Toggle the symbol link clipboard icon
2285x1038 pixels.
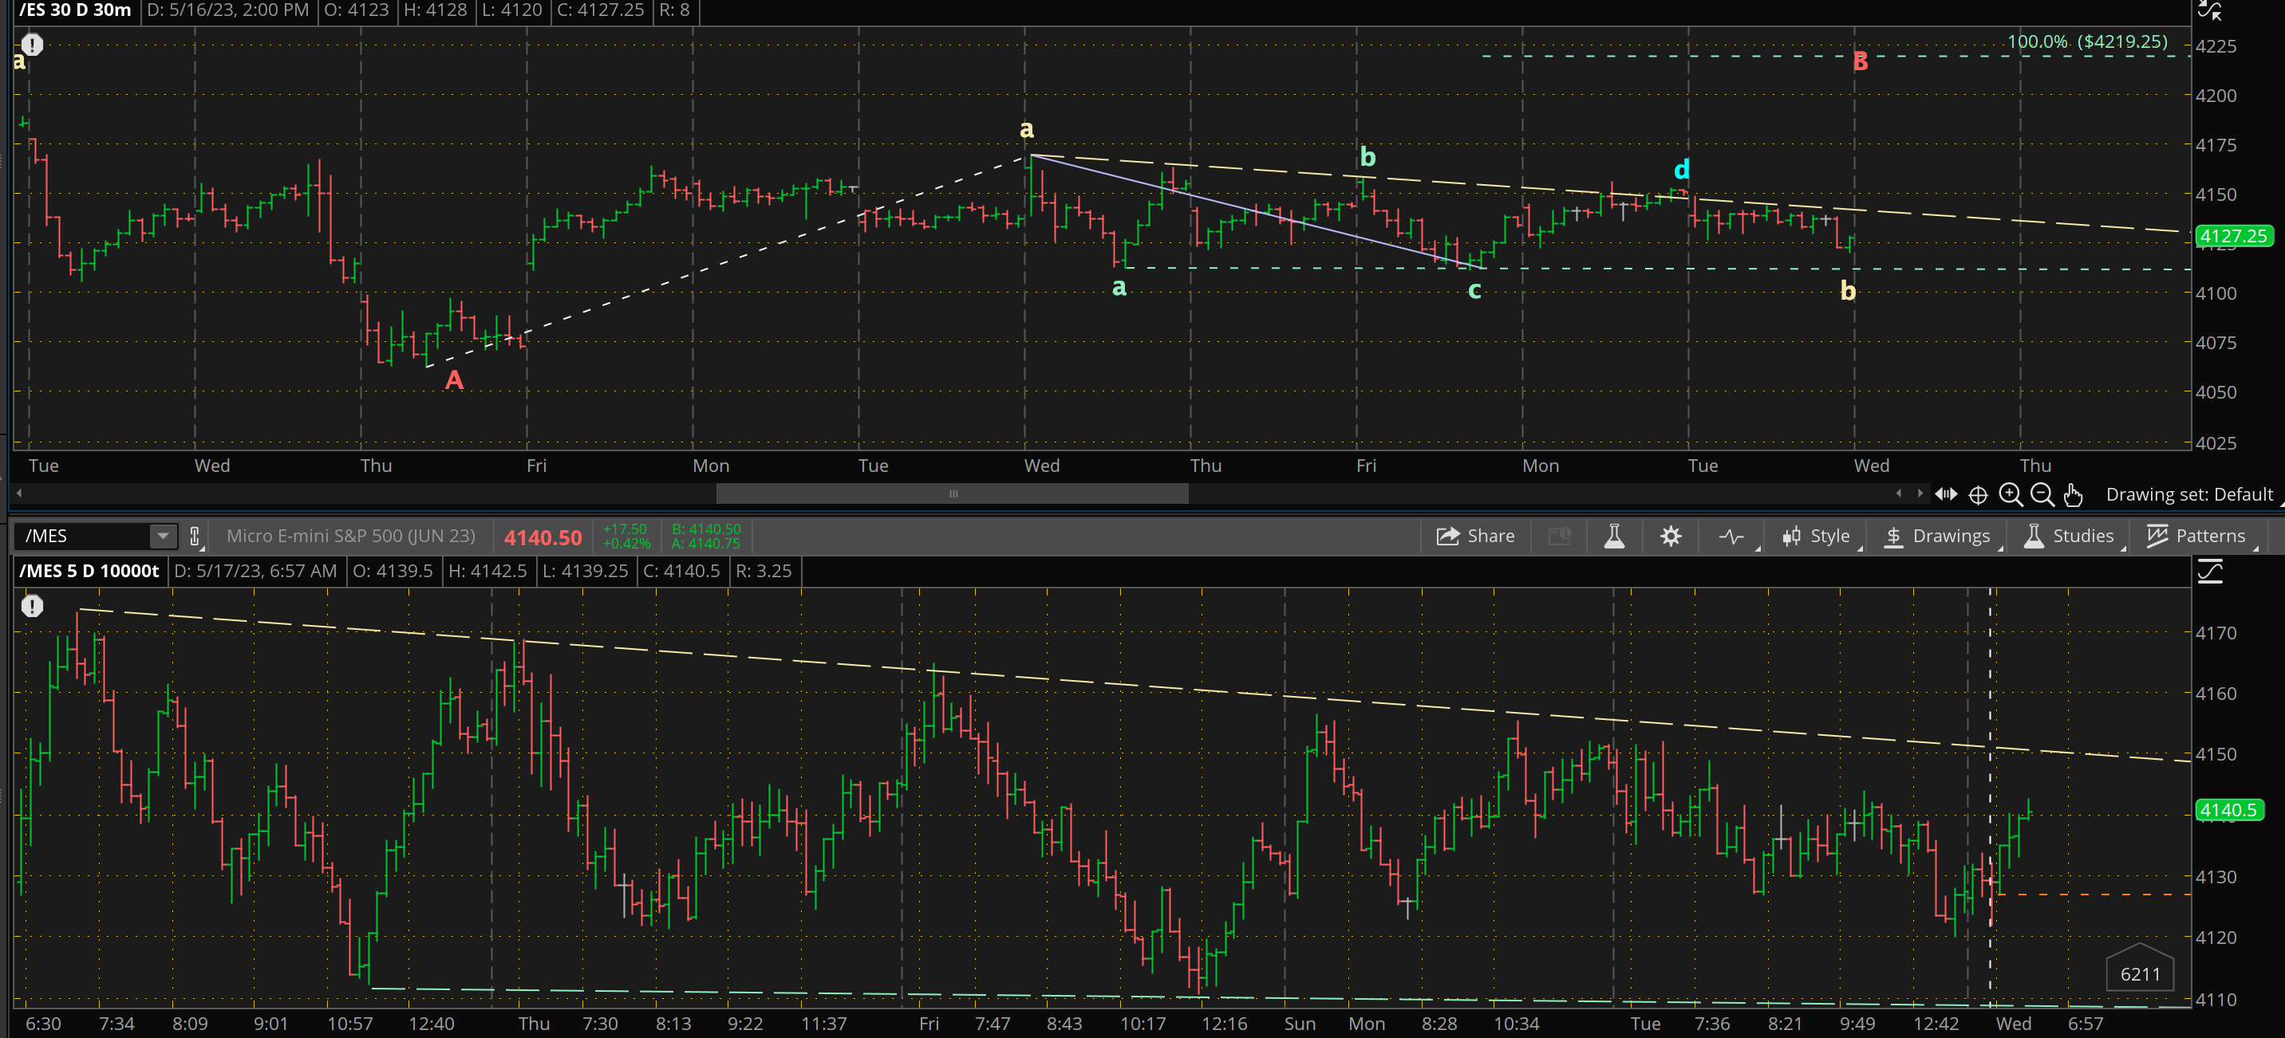[194, 537]
